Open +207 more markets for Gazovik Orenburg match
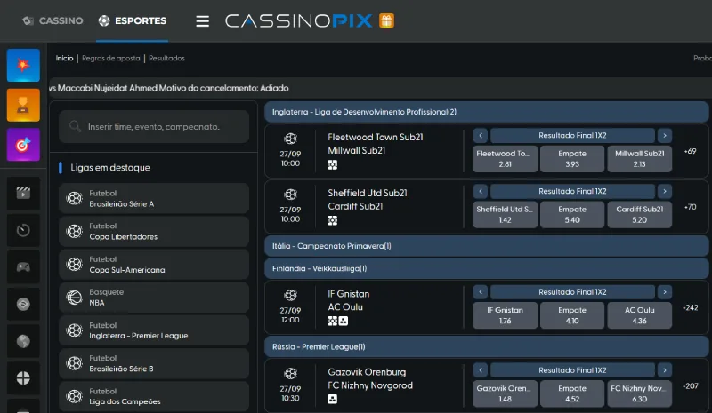This screenshot has width=712, height=413. (x=691, y=385)
